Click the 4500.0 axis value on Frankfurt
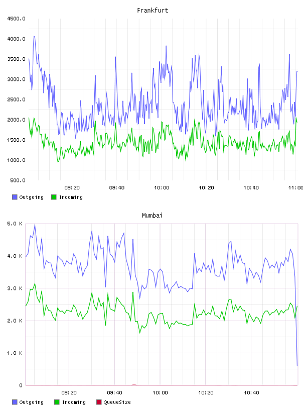The image size is (305, 410). 16,19
